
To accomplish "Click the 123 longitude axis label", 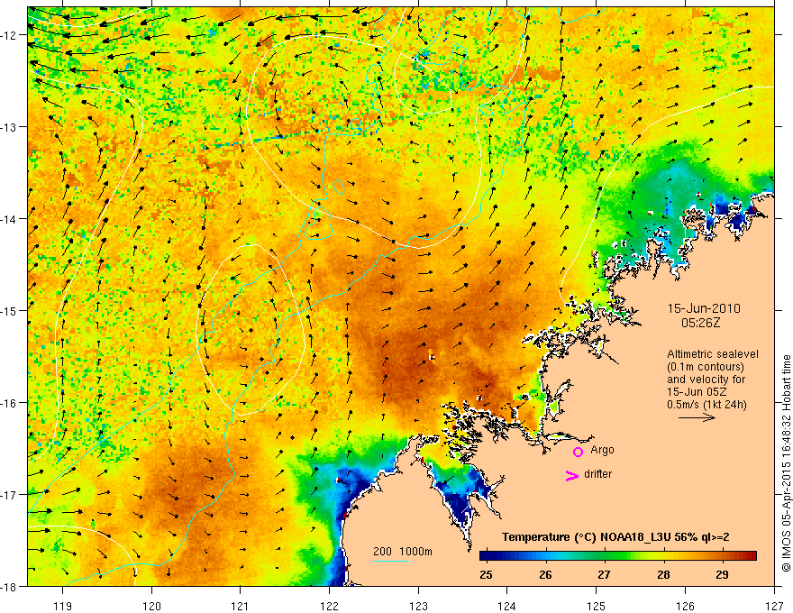I will (x=418, y=606).
